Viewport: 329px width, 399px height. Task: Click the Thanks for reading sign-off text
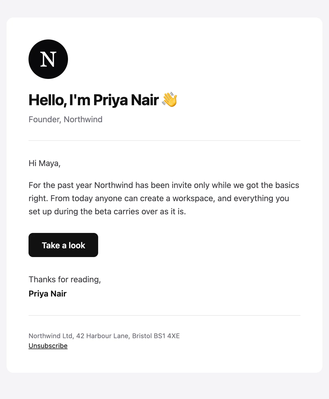[x=65, y=280]
